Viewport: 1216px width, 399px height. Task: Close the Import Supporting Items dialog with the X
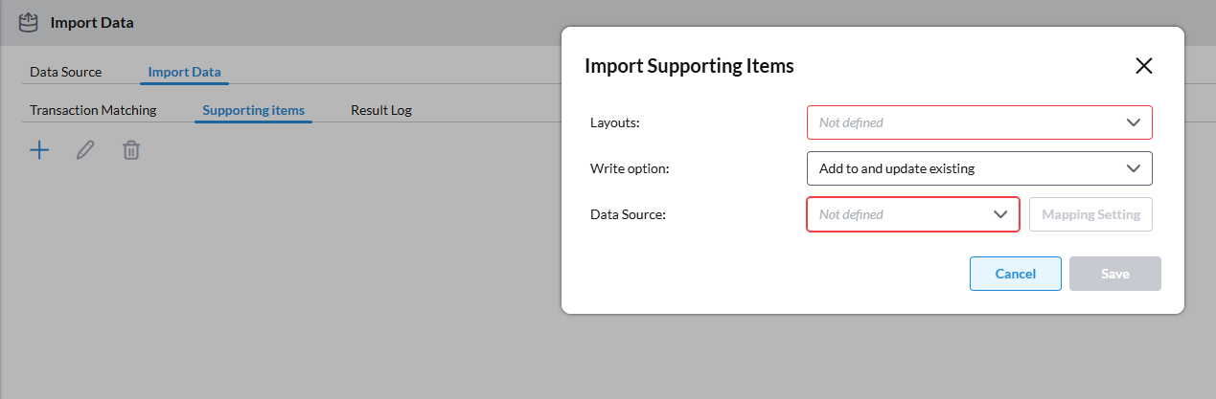[x=1143, y=66]
